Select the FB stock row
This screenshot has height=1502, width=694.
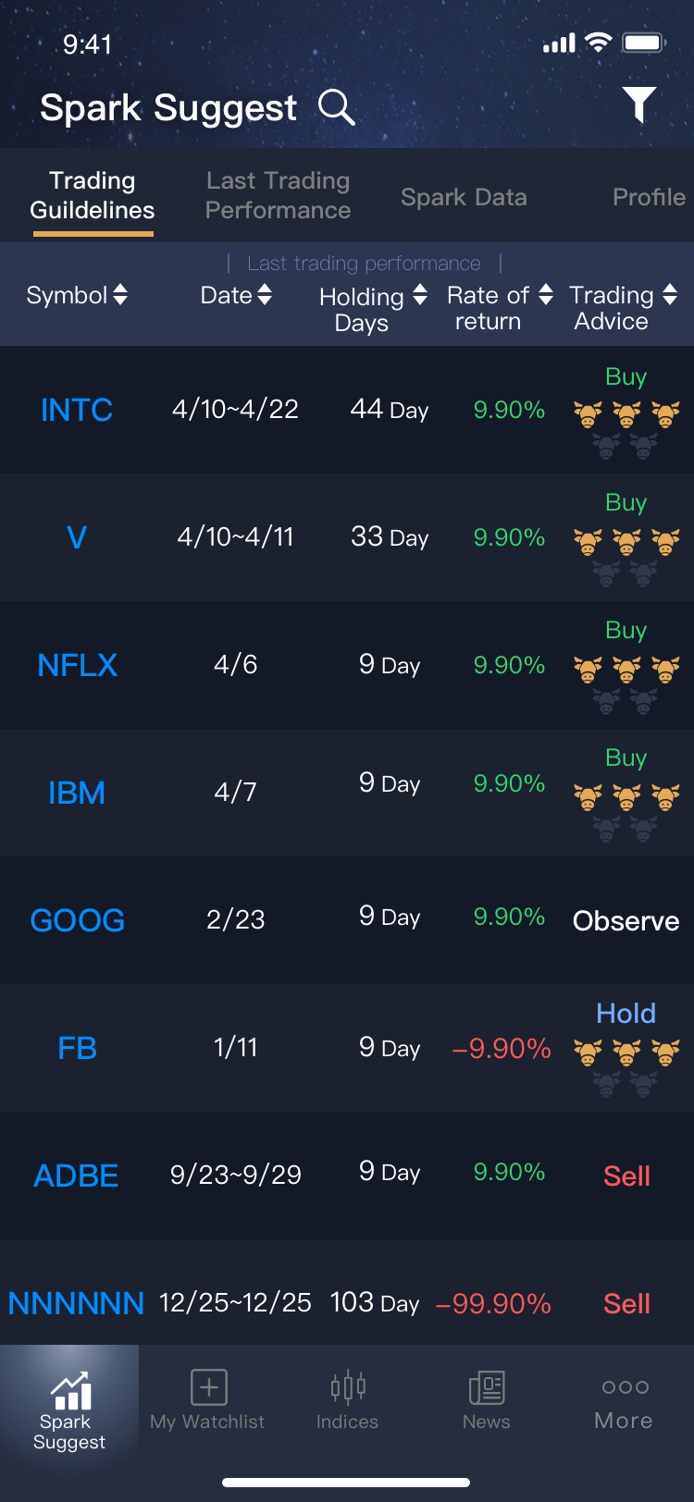pyautogui.click(x=347, y=1048)
